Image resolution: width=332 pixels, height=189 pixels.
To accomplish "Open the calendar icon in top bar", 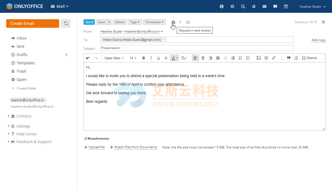I will click(286, 6).
